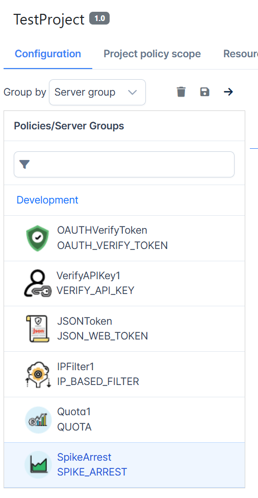Click inside the policy filter text field
This screenshot has height=498, width=258.
124,164
